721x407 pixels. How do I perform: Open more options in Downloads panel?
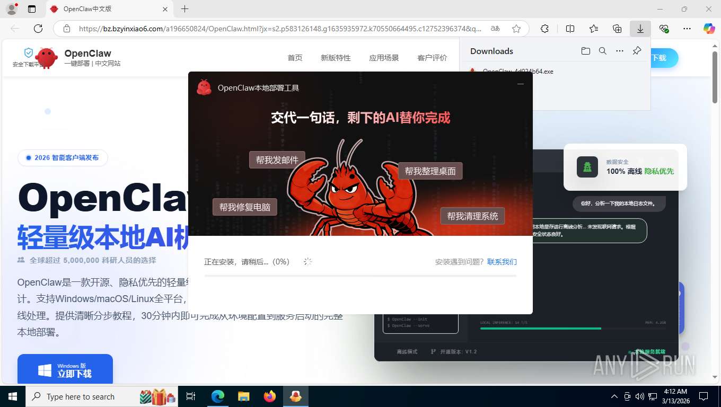click(620, 51)
